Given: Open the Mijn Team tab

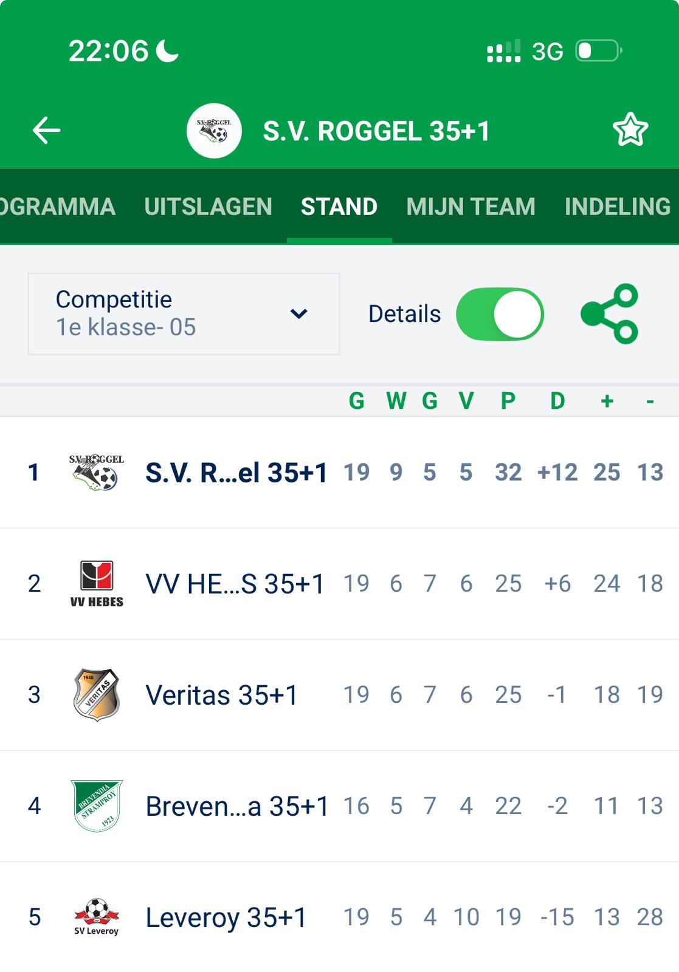Looking at the screenshot, I should coord(470,207).
